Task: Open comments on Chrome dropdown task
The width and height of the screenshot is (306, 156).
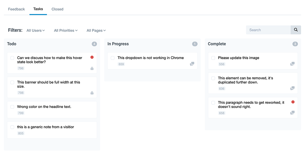Action: coord(192,64)
